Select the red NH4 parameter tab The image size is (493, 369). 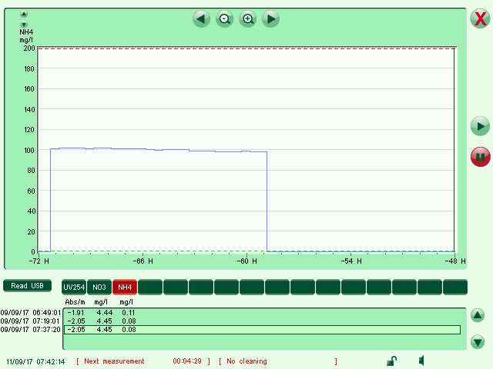click(x=125, y=287)
